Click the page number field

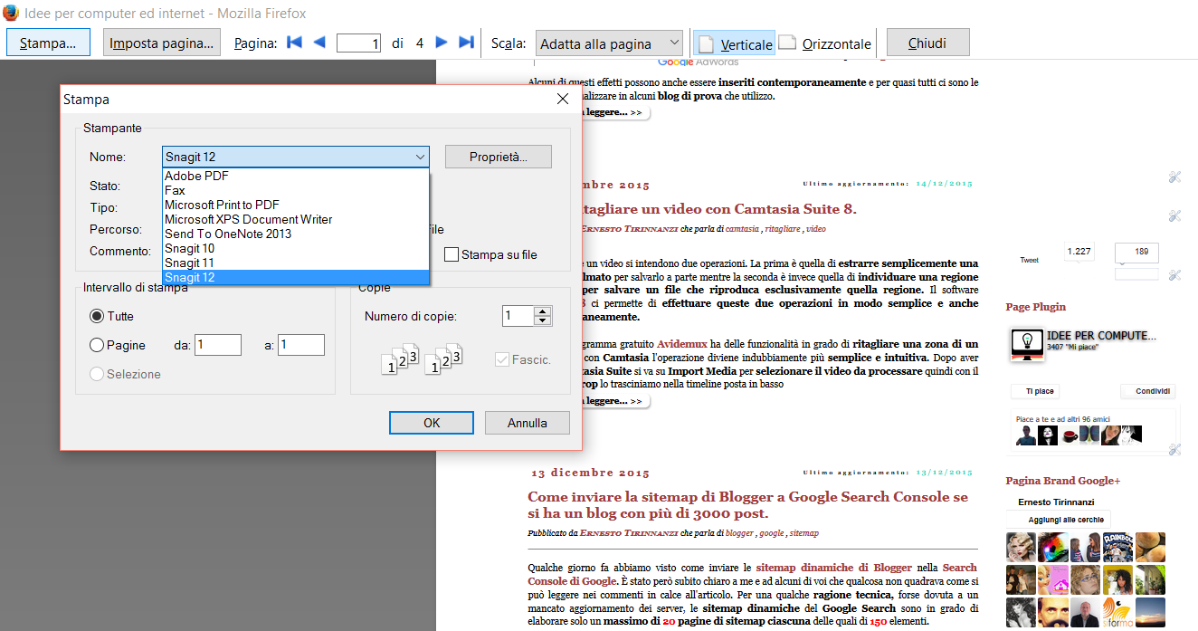point(358,43)
